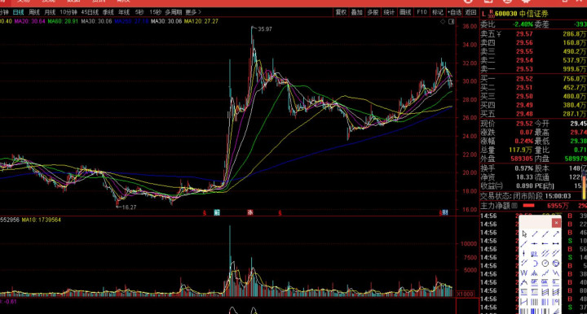587x314 pixels.
Task: Select the circle drawing tool in palette
Action: coord(545,263)
